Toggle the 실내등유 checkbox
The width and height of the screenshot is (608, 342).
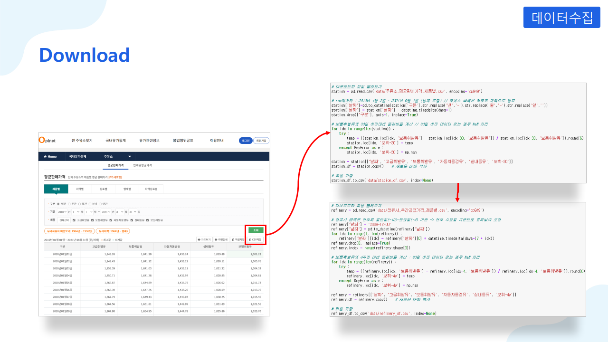(132, 220)
